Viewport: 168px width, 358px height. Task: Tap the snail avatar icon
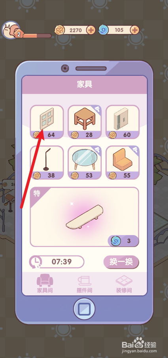(x=9, y=30)
